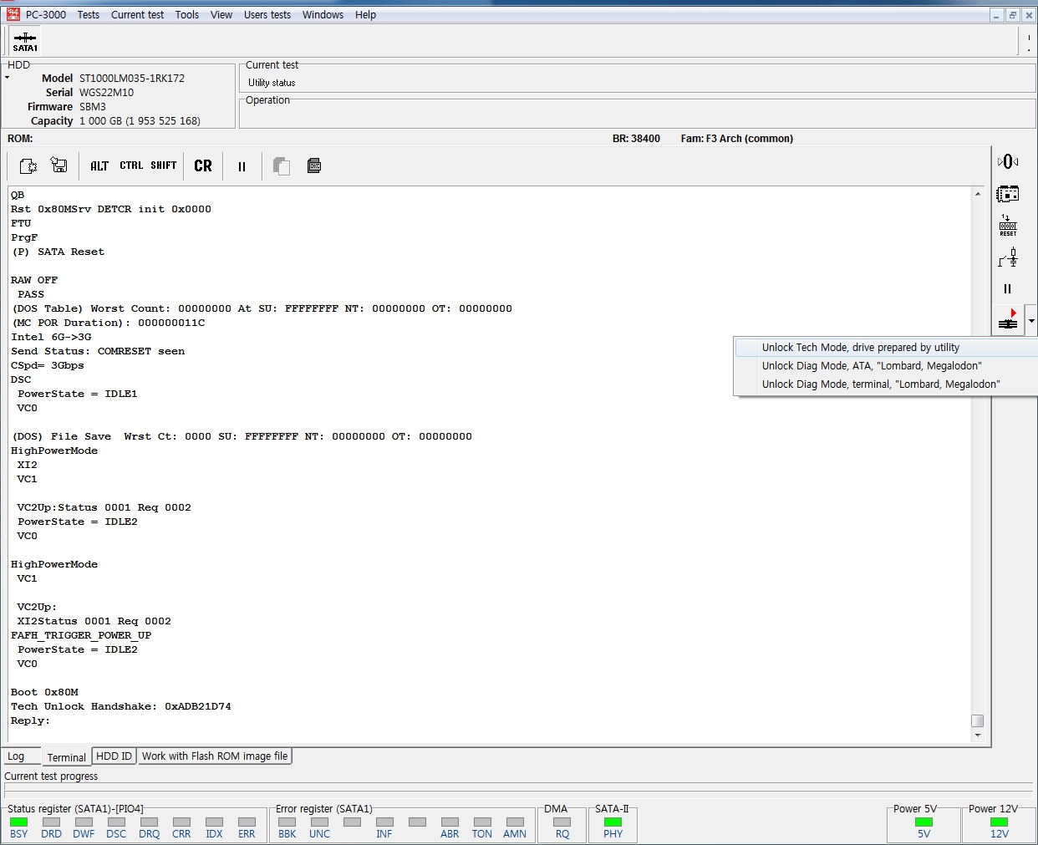Toggle the CTRL key button
The image size is (1038, 845).
tap(131, 165)
